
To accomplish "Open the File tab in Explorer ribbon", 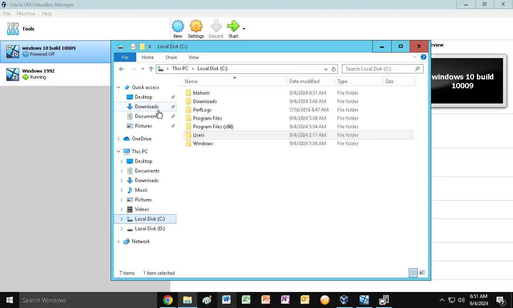I will [x=125, y=57].
